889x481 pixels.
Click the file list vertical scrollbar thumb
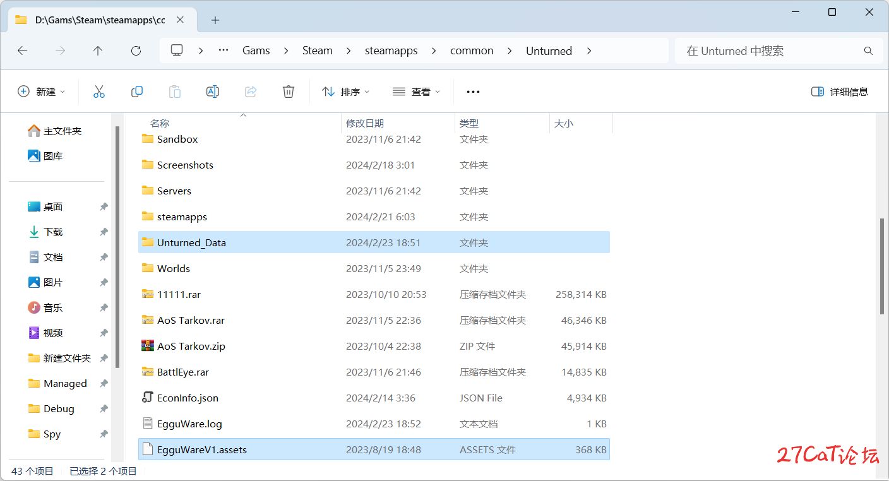882,266
